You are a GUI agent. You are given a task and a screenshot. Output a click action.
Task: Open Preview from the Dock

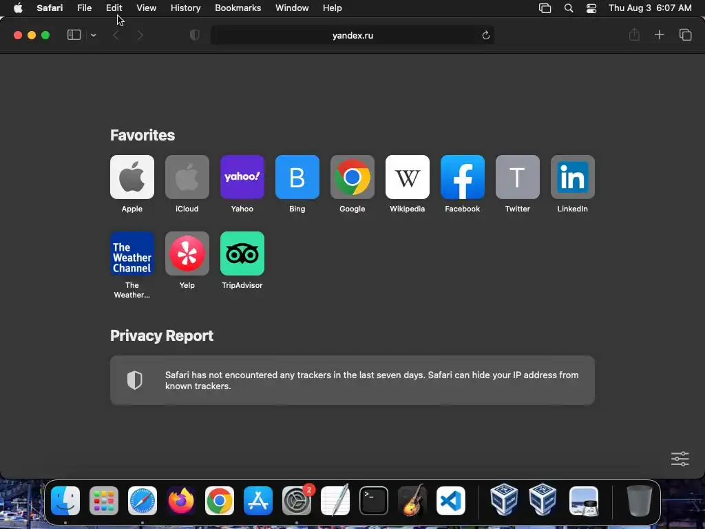[584, 501]
